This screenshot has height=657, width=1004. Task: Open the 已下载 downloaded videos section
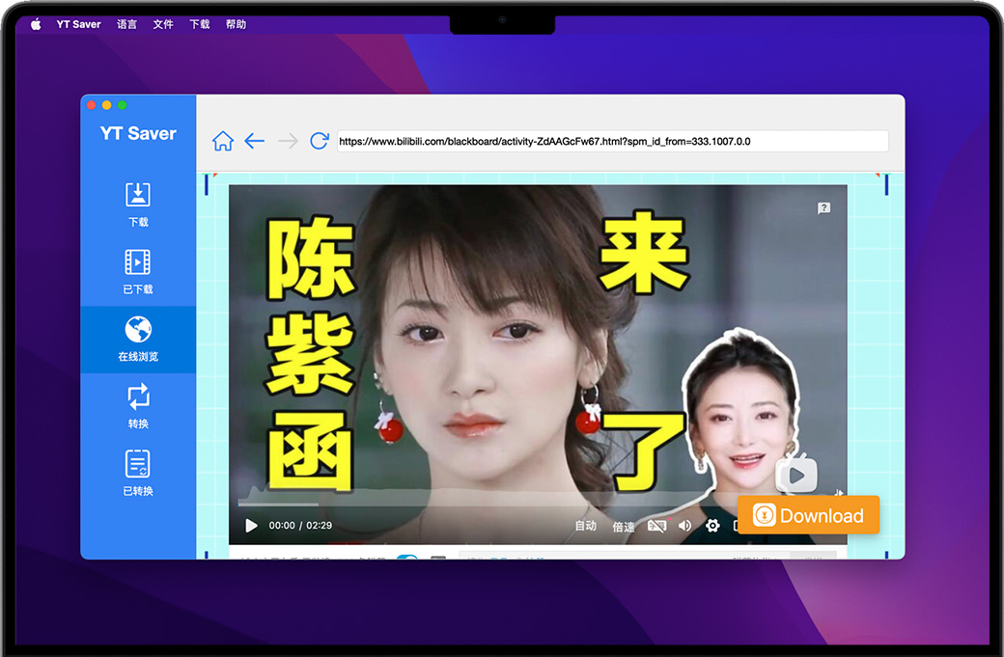click(138, 271)
